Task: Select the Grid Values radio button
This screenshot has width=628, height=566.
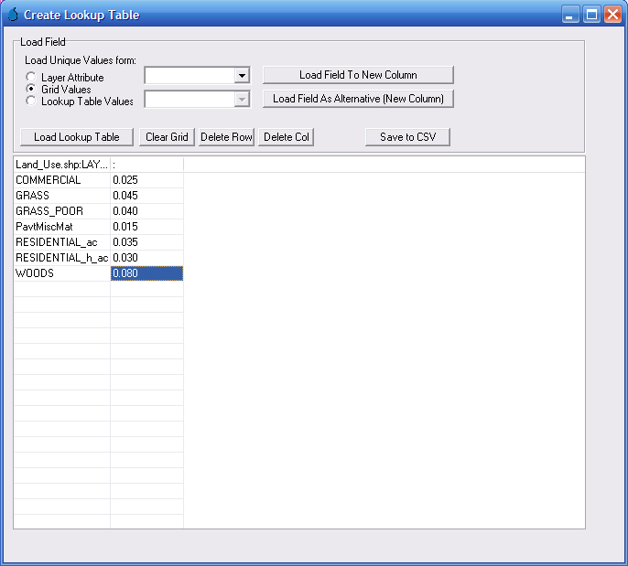Action: (x=32, y=90)
